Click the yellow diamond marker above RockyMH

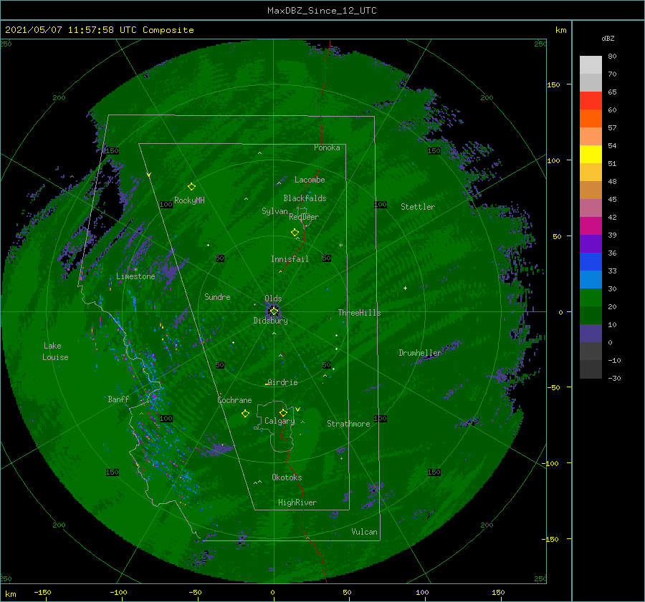coord(191,187)
